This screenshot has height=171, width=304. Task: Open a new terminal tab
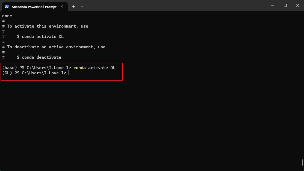[73, 7]
